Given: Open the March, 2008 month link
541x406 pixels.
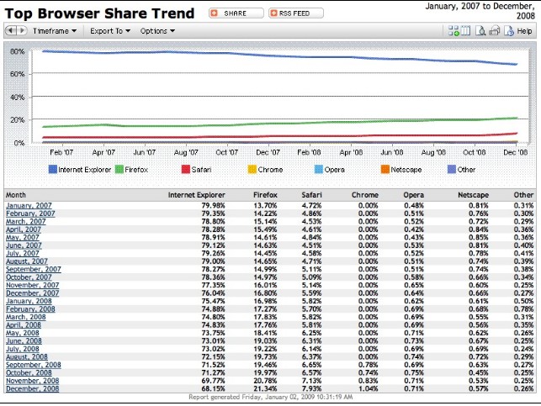Looking at the screenshot, I should coord(26,317).
